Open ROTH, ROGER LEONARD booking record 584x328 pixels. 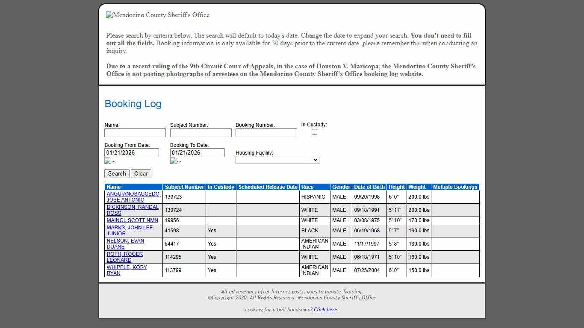point(124,257)
